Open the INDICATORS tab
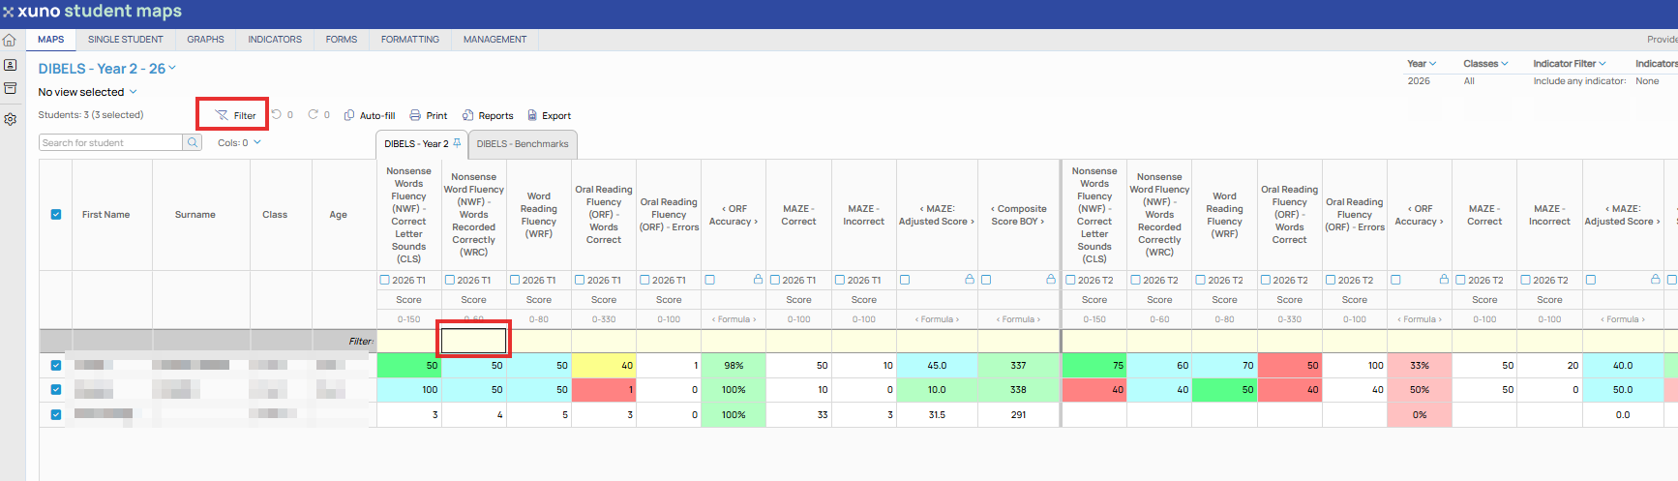1678x481 pixels. [x=275, y=40]
